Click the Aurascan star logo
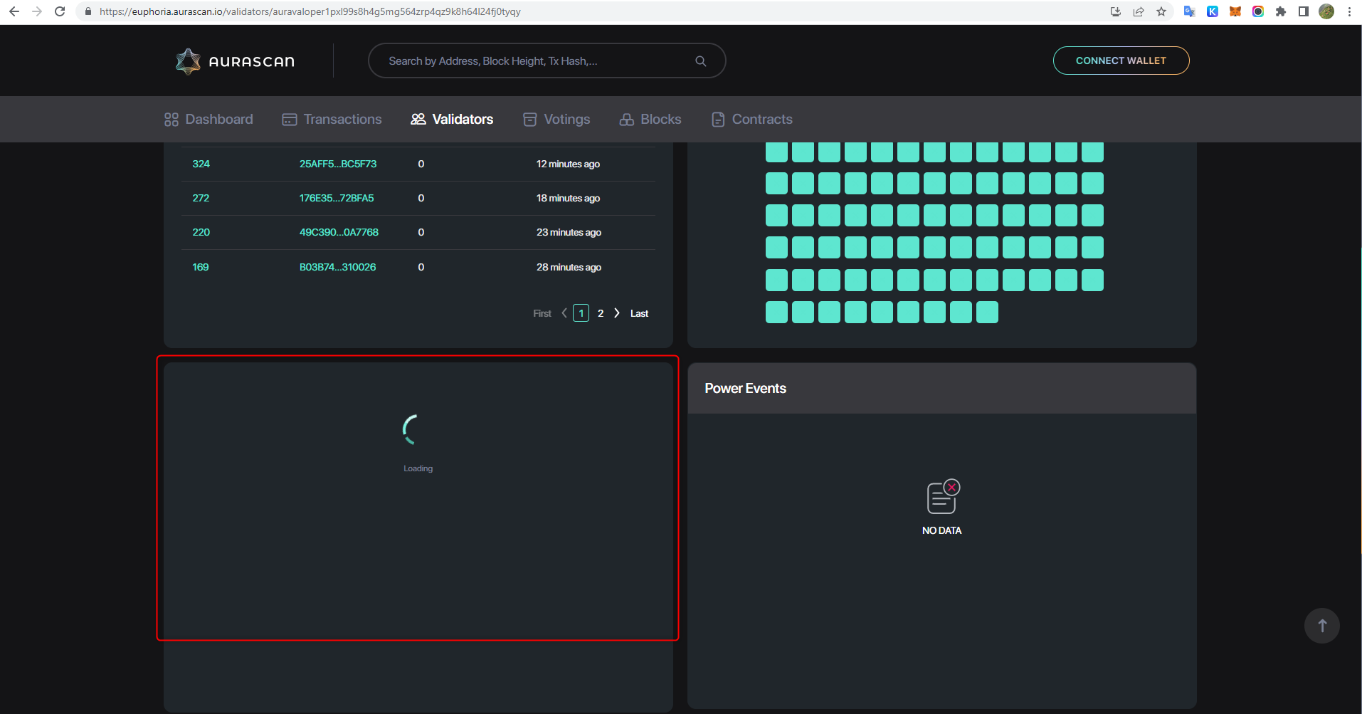This screenshot has width=1362, height=714. 186,61
